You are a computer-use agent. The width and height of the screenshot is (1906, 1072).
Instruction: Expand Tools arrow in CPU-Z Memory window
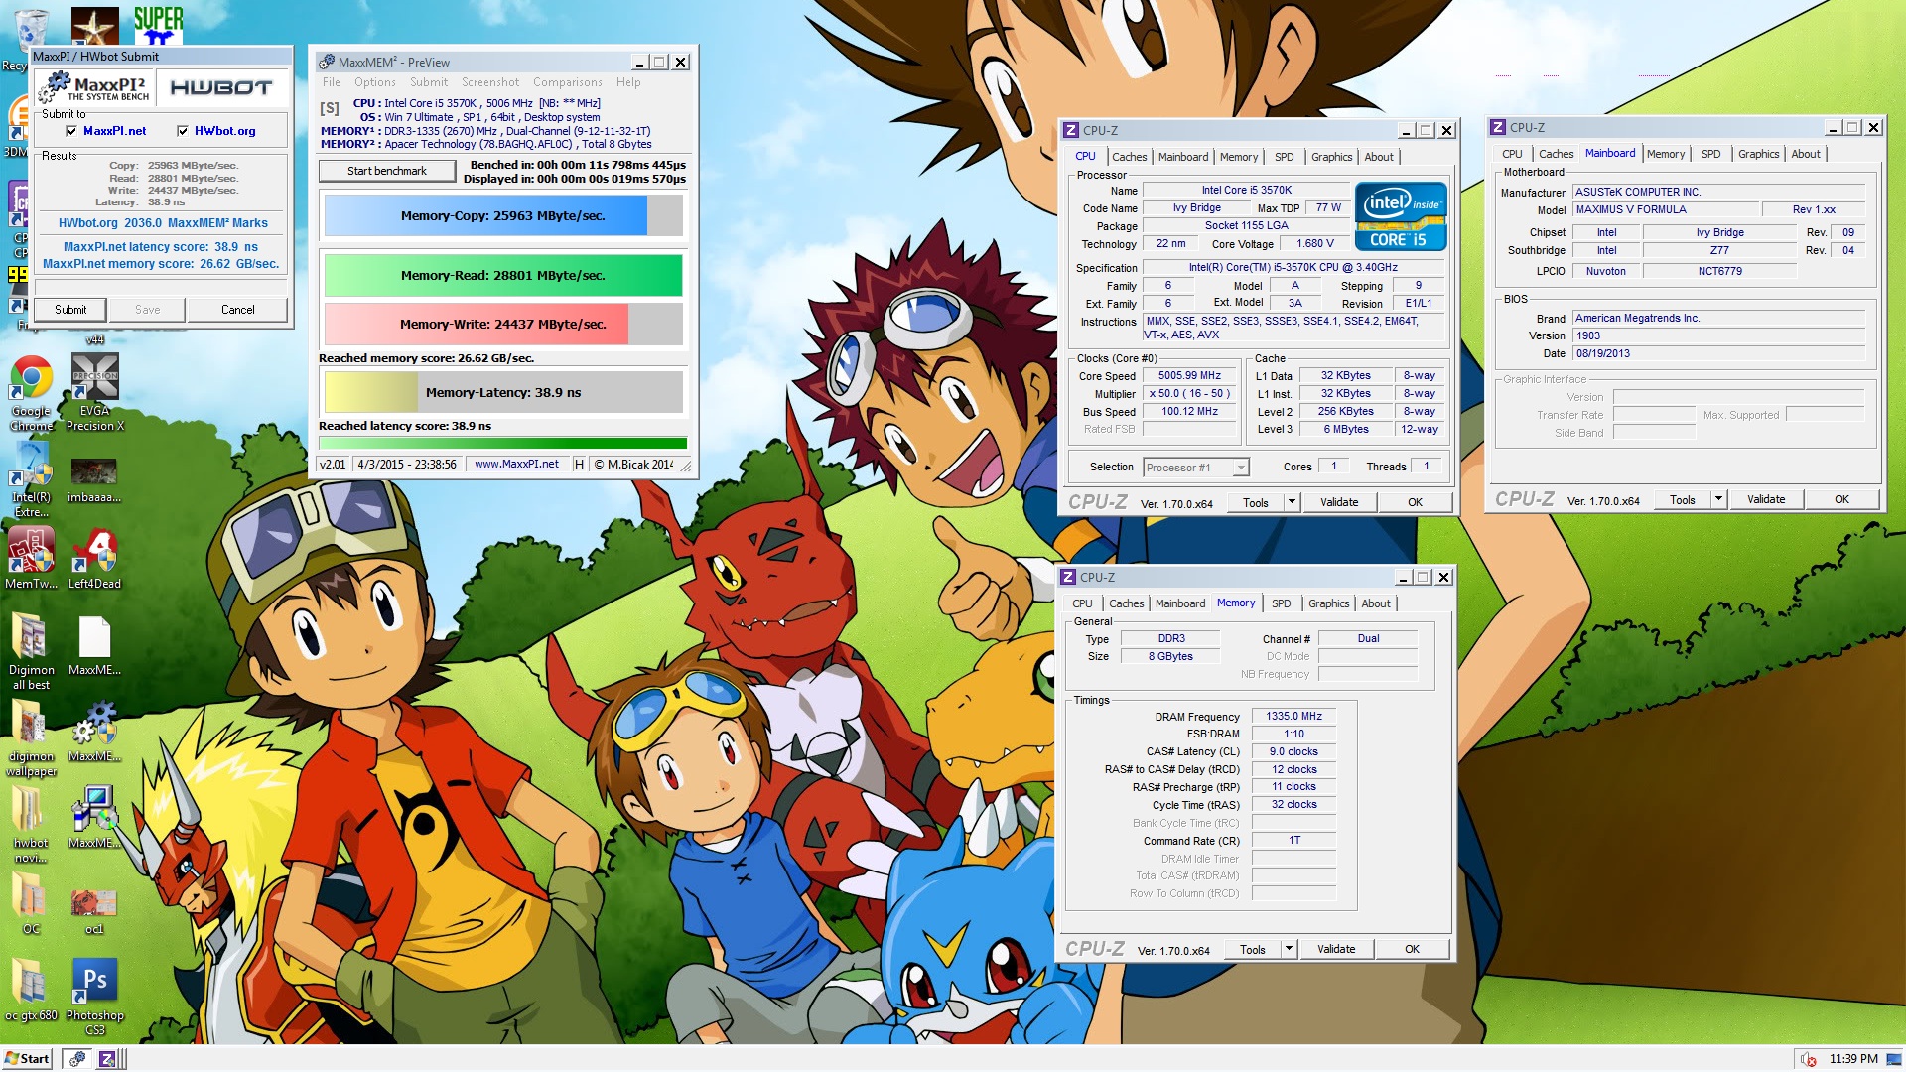tap(1289, 949)
